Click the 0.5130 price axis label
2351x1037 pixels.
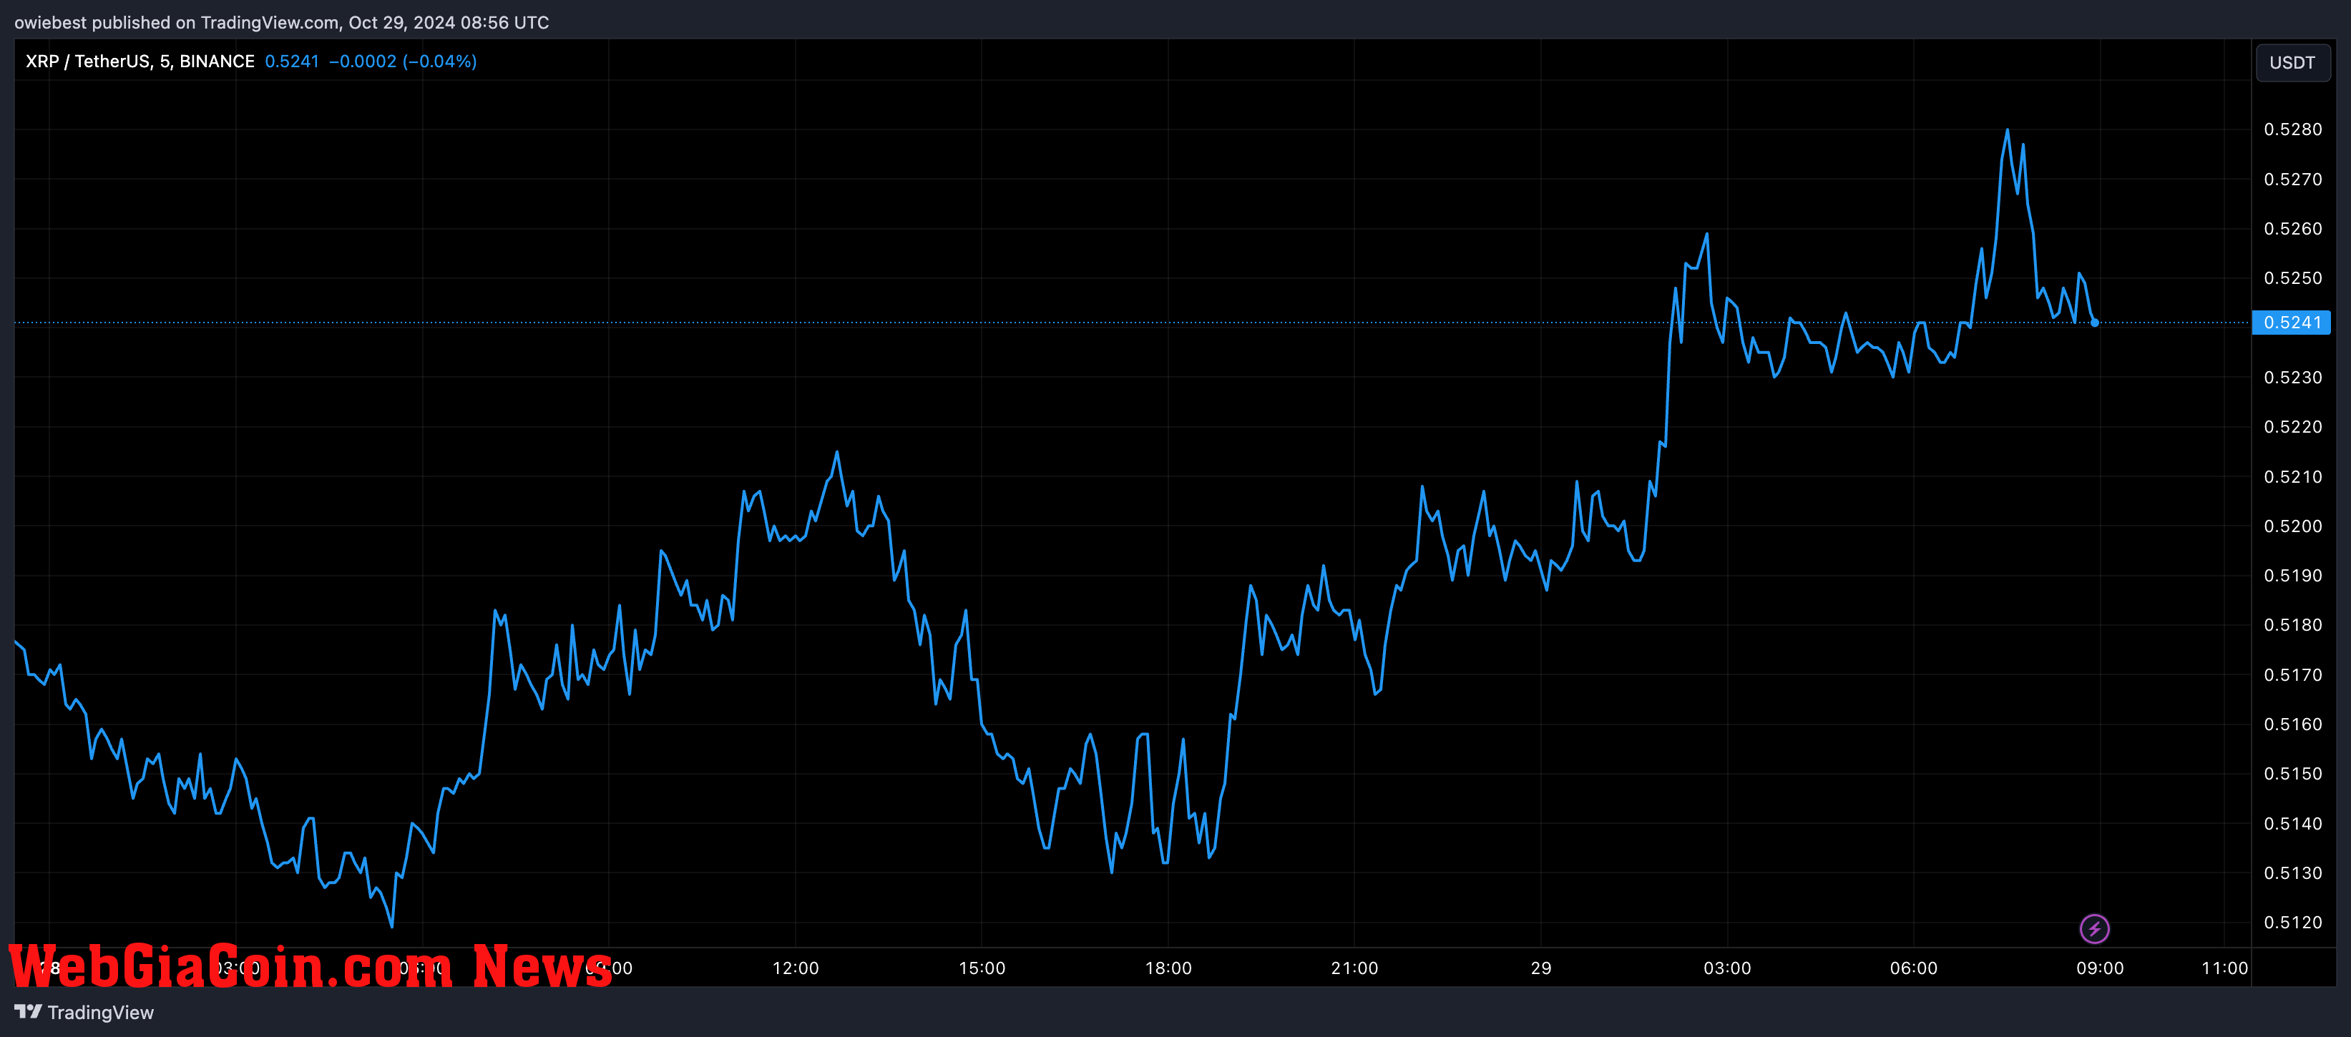2292,873
